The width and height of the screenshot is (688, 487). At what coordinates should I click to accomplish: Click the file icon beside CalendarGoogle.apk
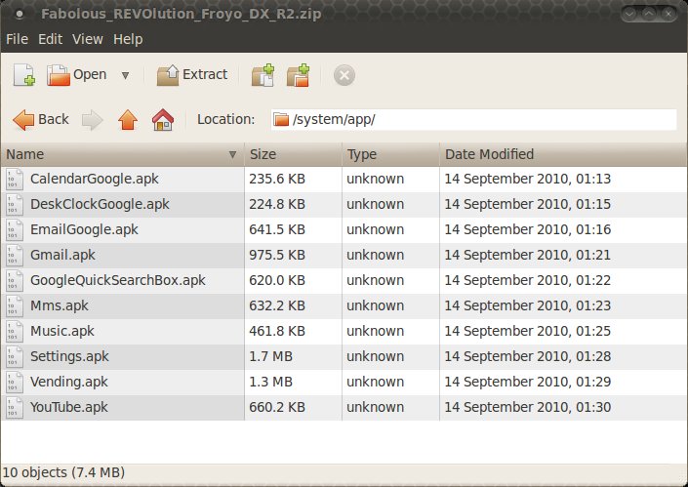(x=14, y=179)
